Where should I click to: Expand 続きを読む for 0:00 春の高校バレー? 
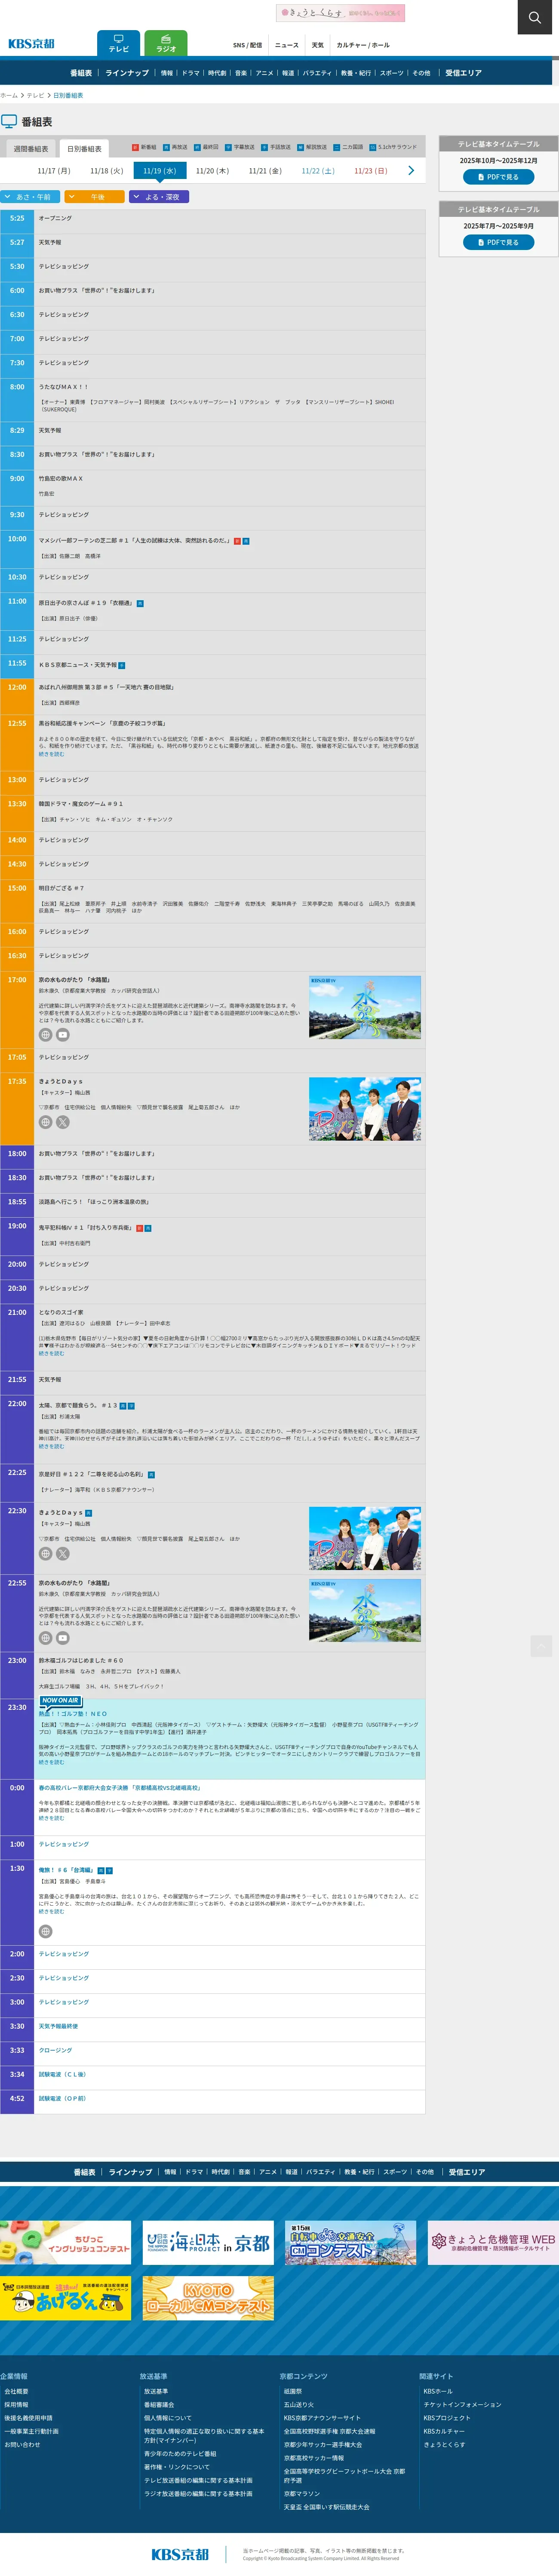(x=51, y=1818)
